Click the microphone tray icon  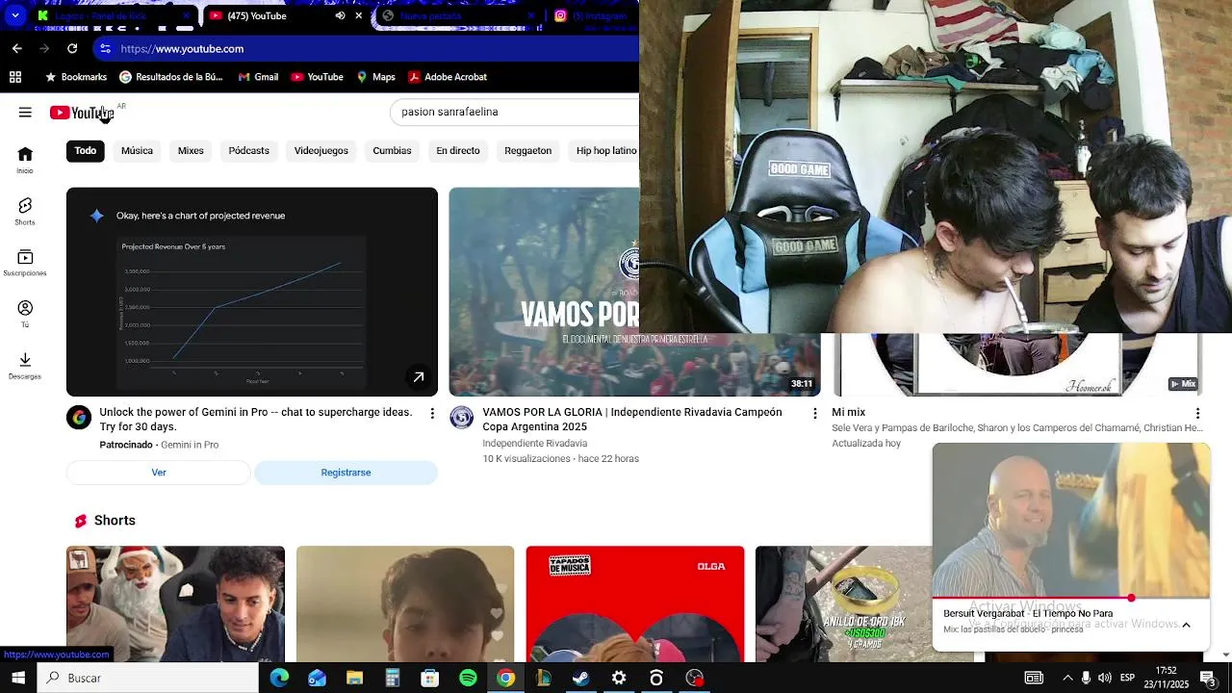point(1086,678)
